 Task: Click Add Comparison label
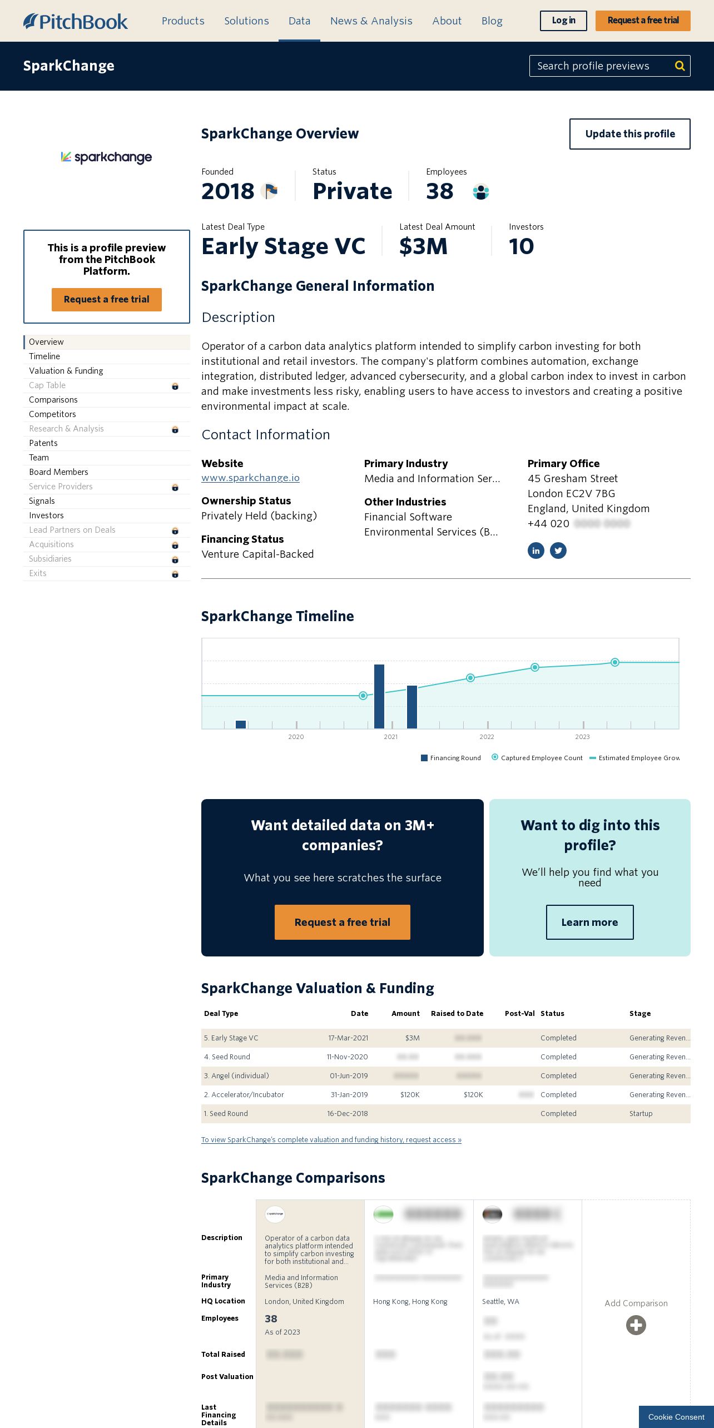(x=636, y=1303)
